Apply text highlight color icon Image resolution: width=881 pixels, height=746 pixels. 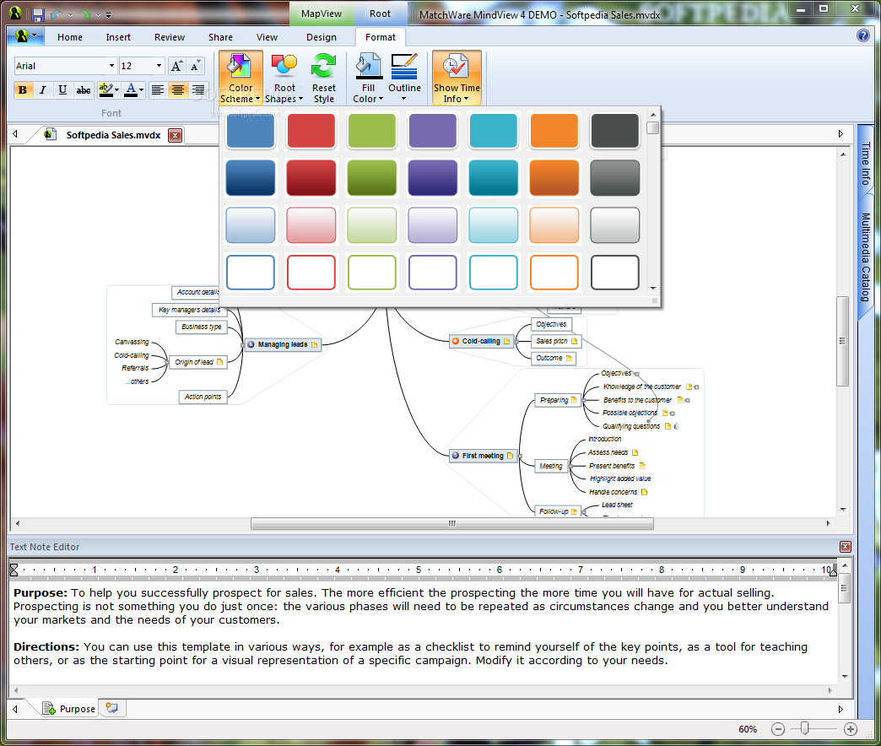click(105, 89)
